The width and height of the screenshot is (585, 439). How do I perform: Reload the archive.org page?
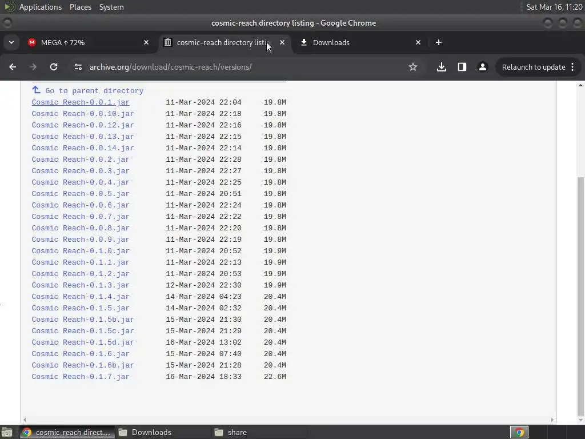point(54,67)
